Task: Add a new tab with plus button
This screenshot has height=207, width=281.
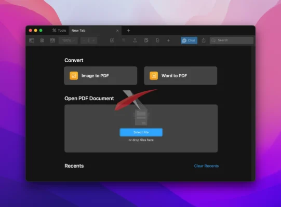Action: tap(128, 31)
